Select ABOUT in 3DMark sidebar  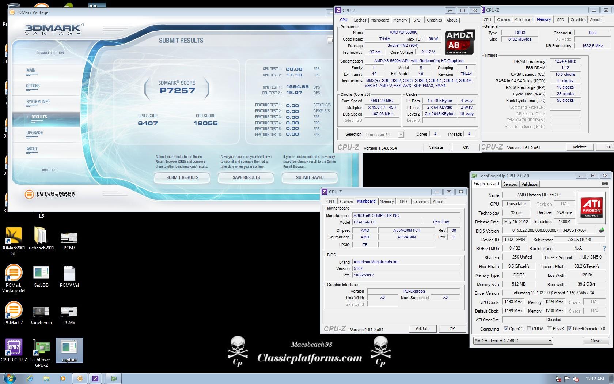(32, 149)
